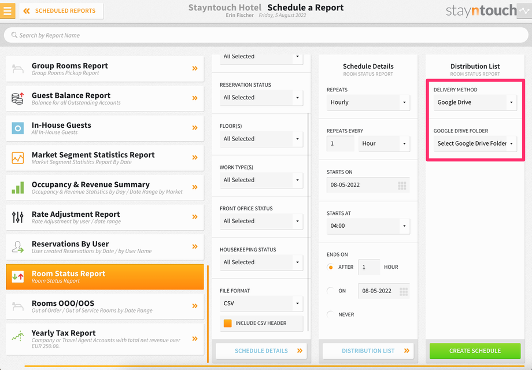532x370 pixels.
Task: Select Yearly Tax Report title
Action: point(64,333)
